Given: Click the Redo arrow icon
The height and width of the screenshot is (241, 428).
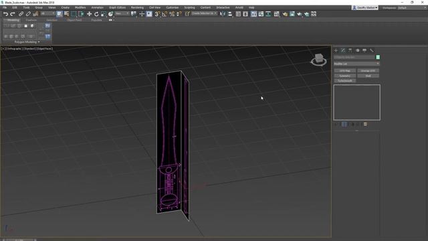Looking at the screenshot, I should 12,14.
